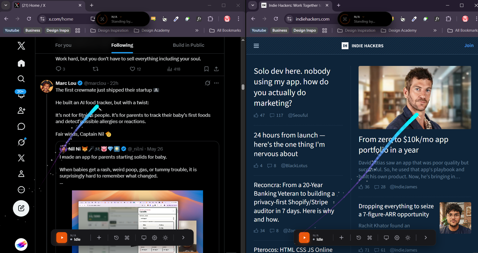Screen dimensions: 478x253
Task: Open the follow people icon in X sidebar
Action: pos(21,111)
